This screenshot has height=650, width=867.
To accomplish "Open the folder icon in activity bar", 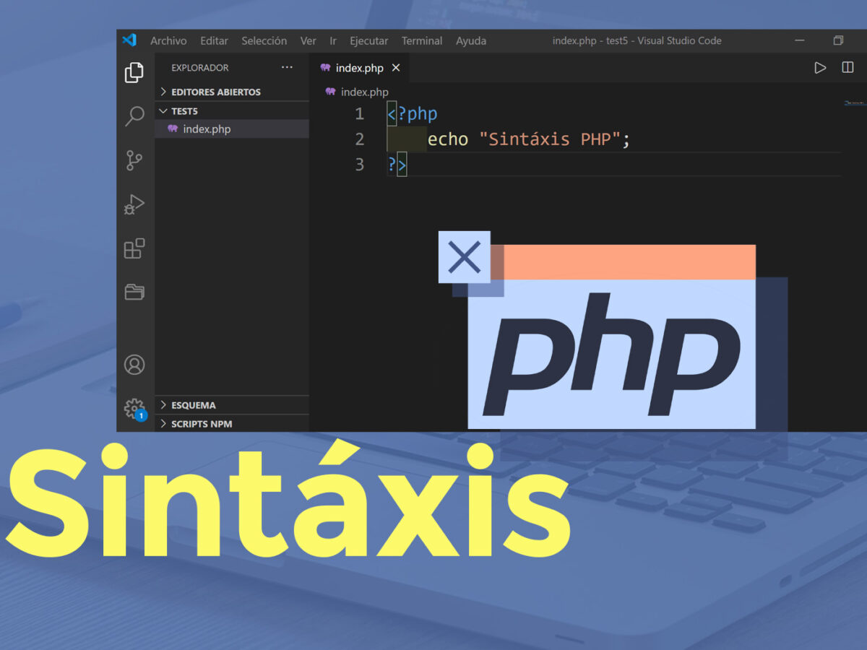I will click(x=134, y=292).
